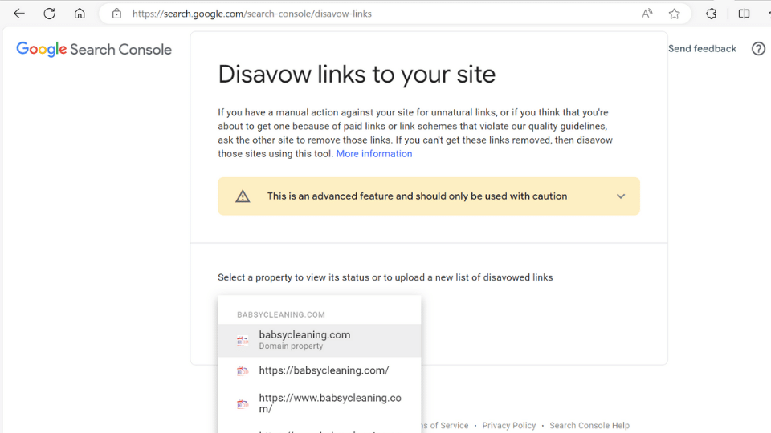The width and height of the screenshot is (771, 433).
Task: Expand the advanced feature caution chevron
Action: 621,196
